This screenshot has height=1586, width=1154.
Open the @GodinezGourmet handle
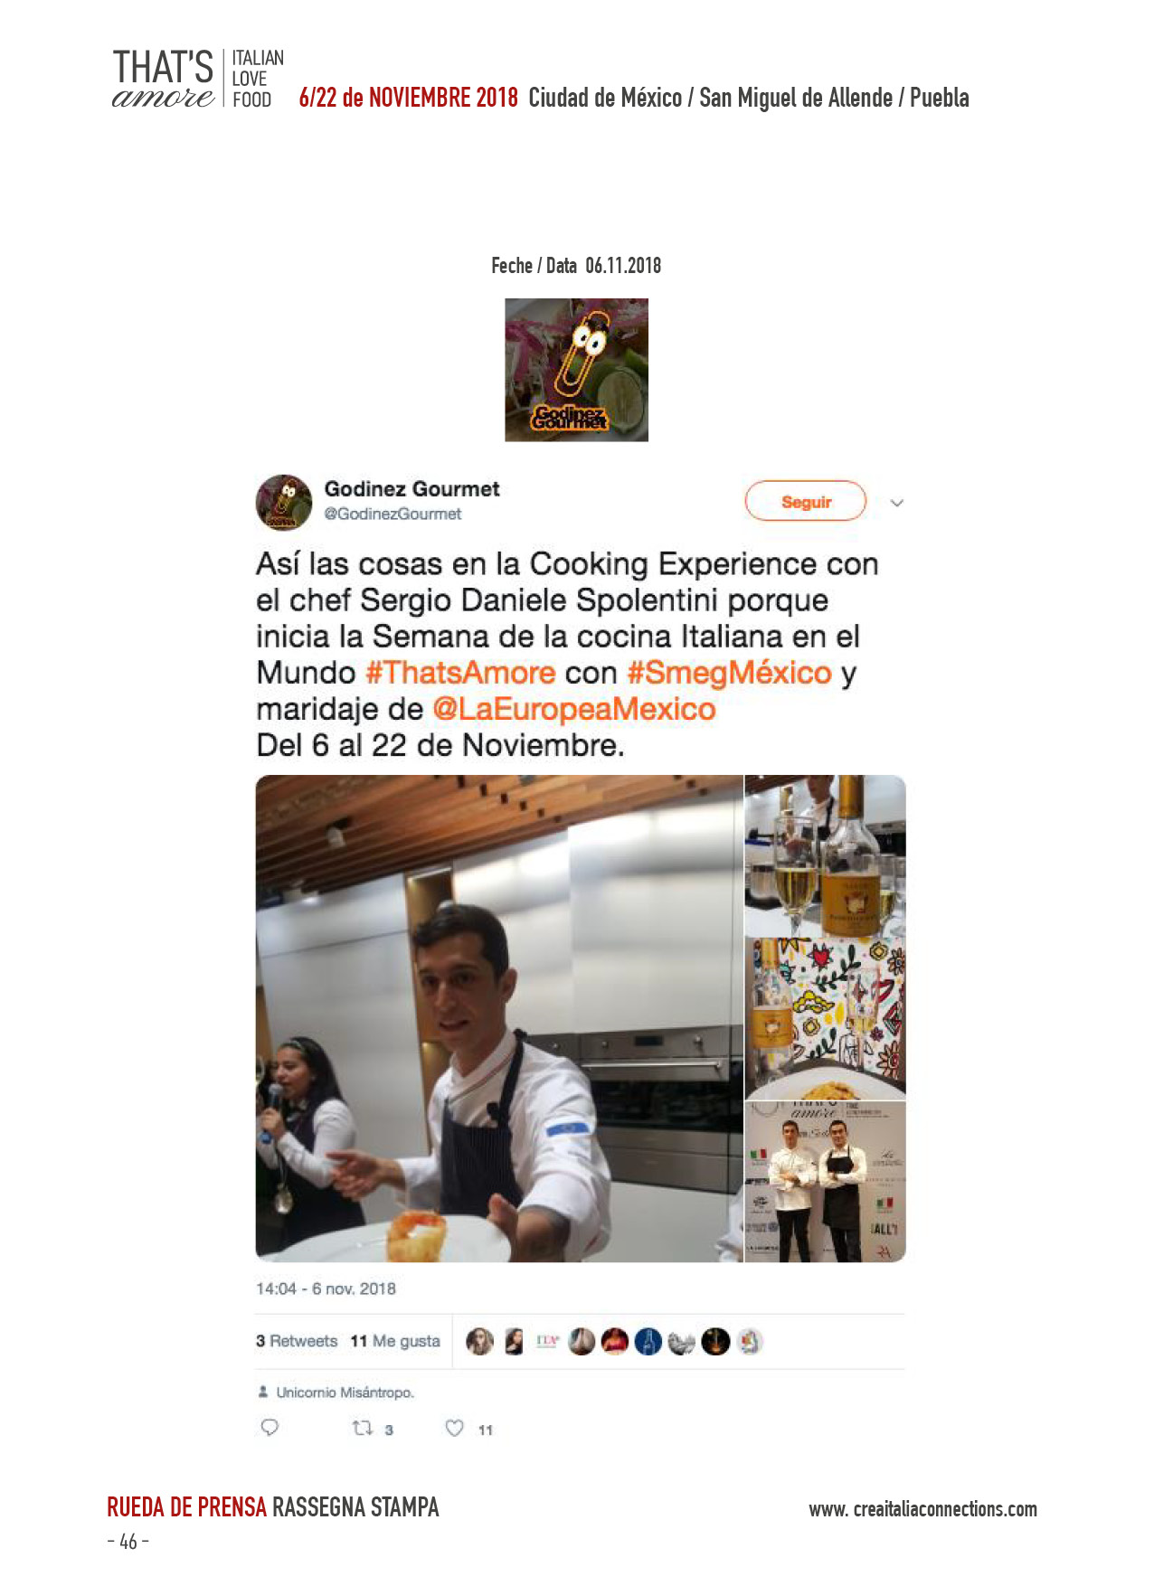pyautogui.click(x=393, y=514)
